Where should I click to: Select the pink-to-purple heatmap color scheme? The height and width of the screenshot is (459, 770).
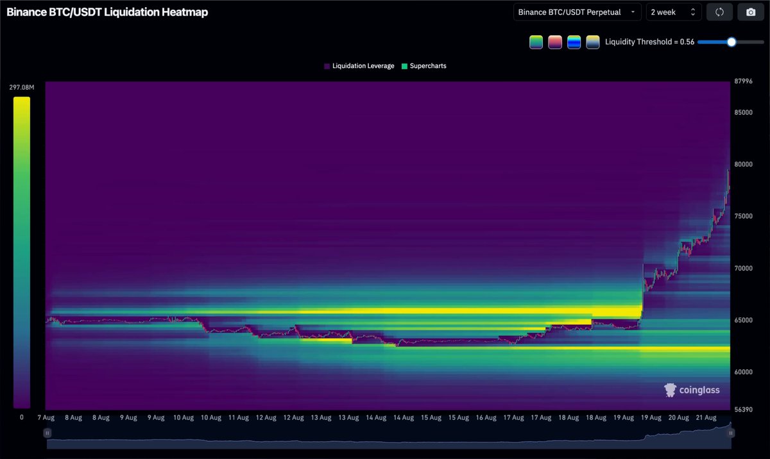tap(555, 42)
